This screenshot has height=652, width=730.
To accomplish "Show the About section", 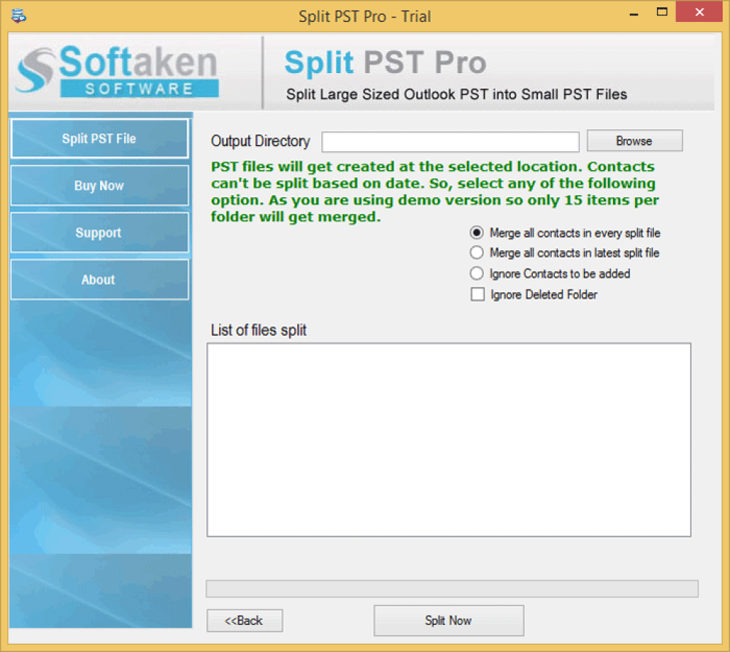I will coord(99,280).
